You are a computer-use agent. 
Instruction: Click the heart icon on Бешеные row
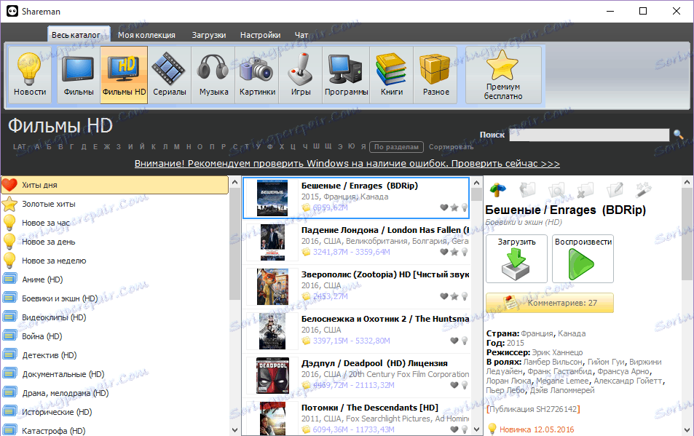[x=444, y=207]
